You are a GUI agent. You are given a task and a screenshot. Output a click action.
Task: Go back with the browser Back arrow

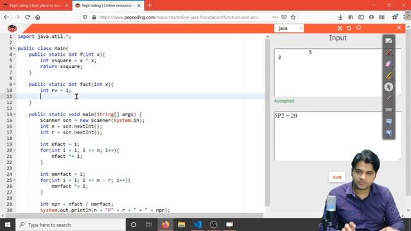(6, 17)
